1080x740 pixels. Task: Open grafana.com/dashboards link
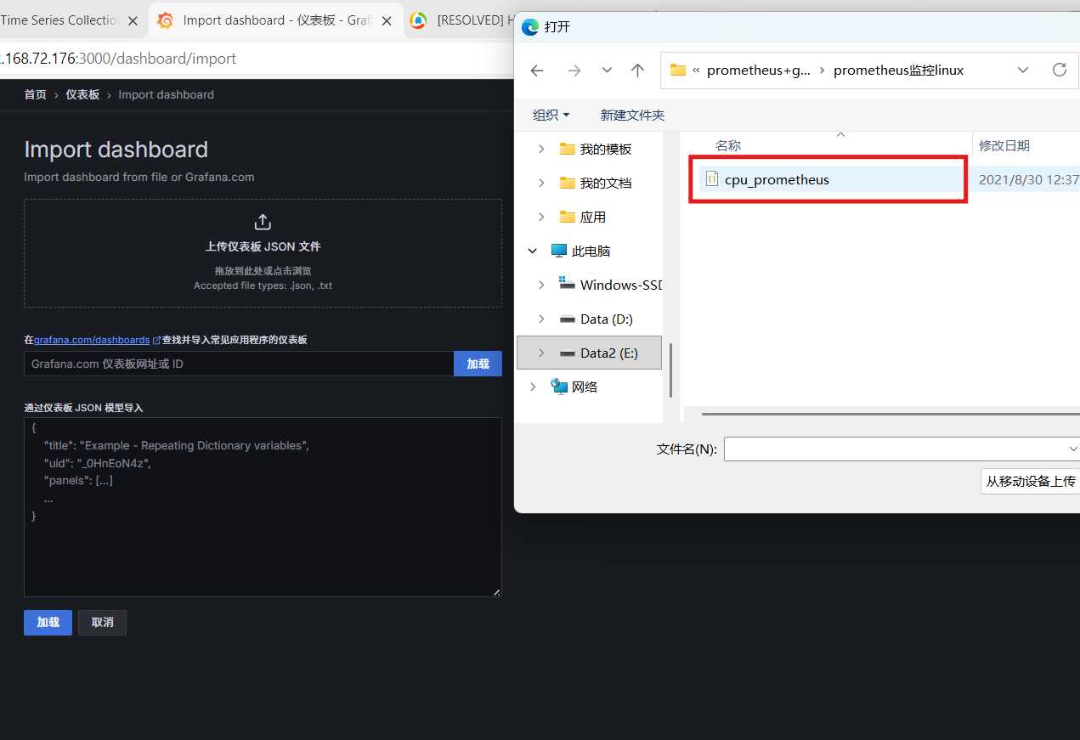pos(92,340)
